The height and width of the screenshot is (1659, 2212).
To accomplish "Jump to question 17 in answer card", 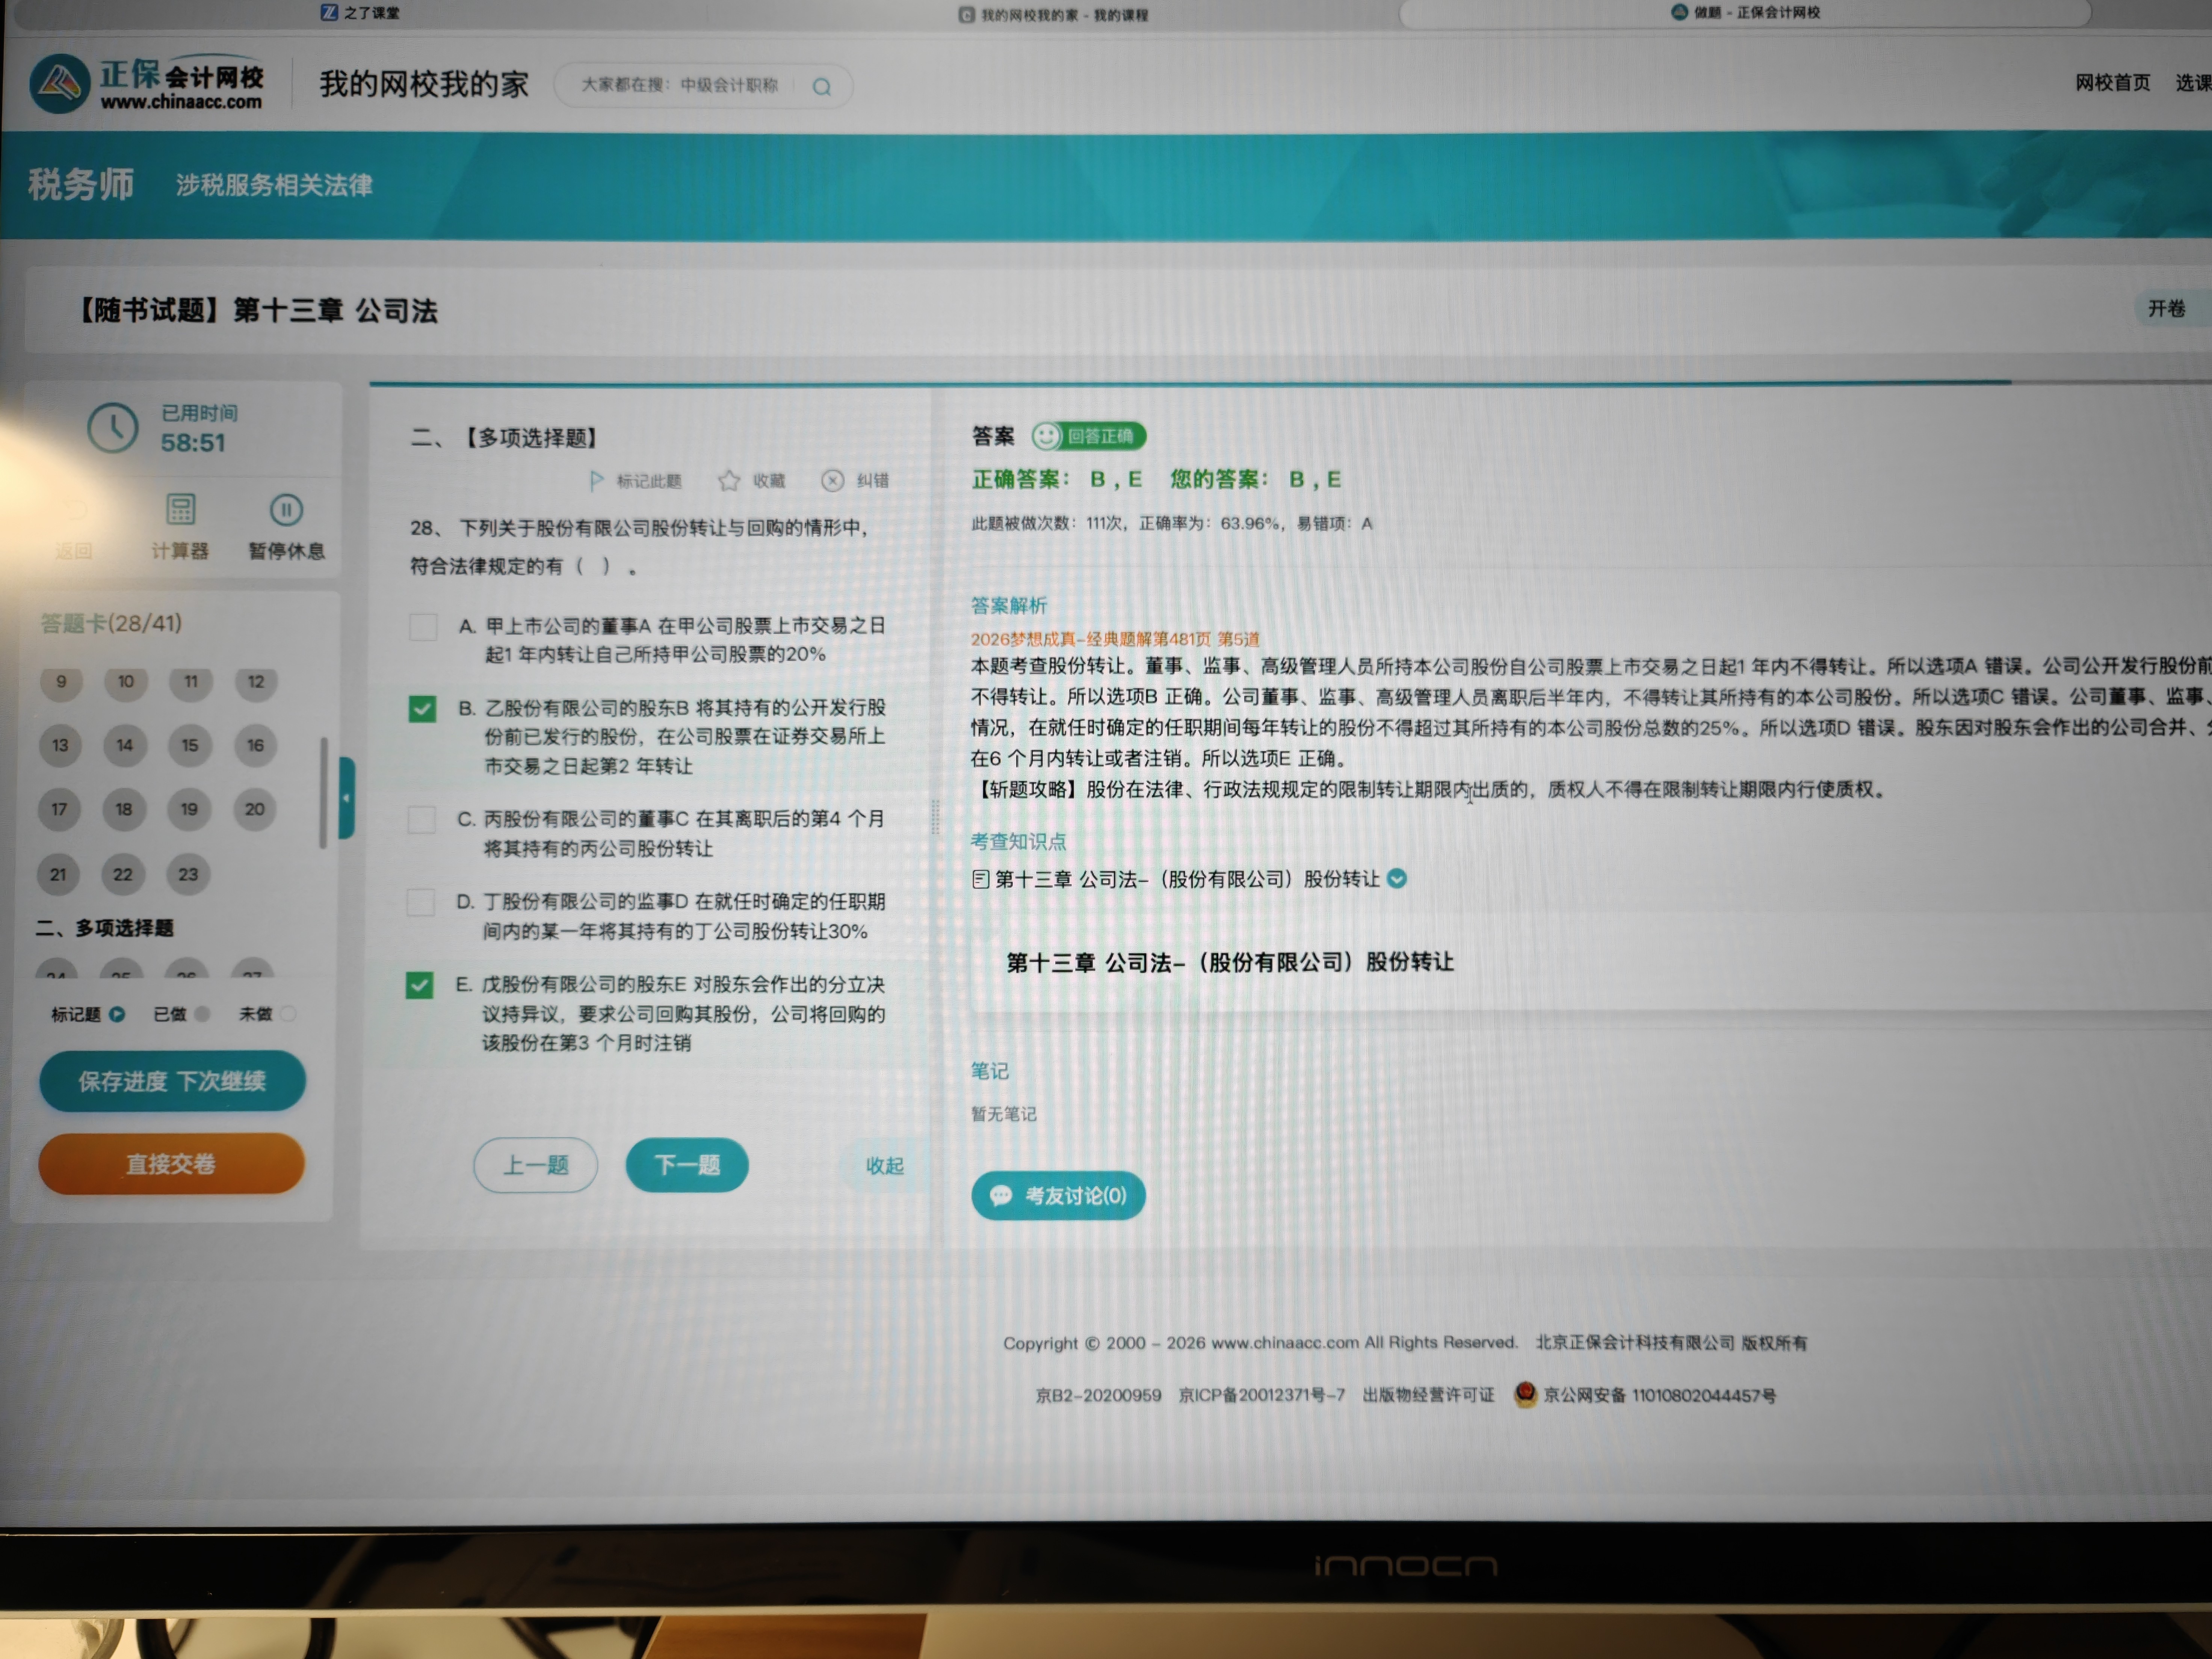I will pyautogui.click(x=59, y=810).
